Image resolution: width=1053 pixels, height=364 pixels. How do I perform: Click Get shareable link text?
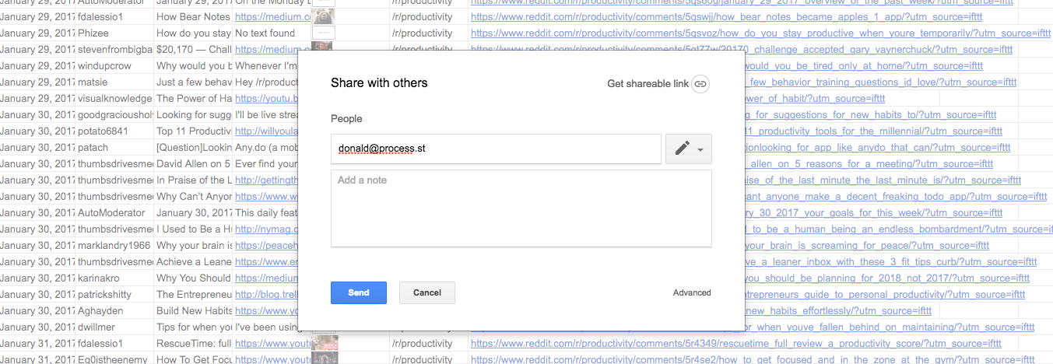click(x=648, y=83)
